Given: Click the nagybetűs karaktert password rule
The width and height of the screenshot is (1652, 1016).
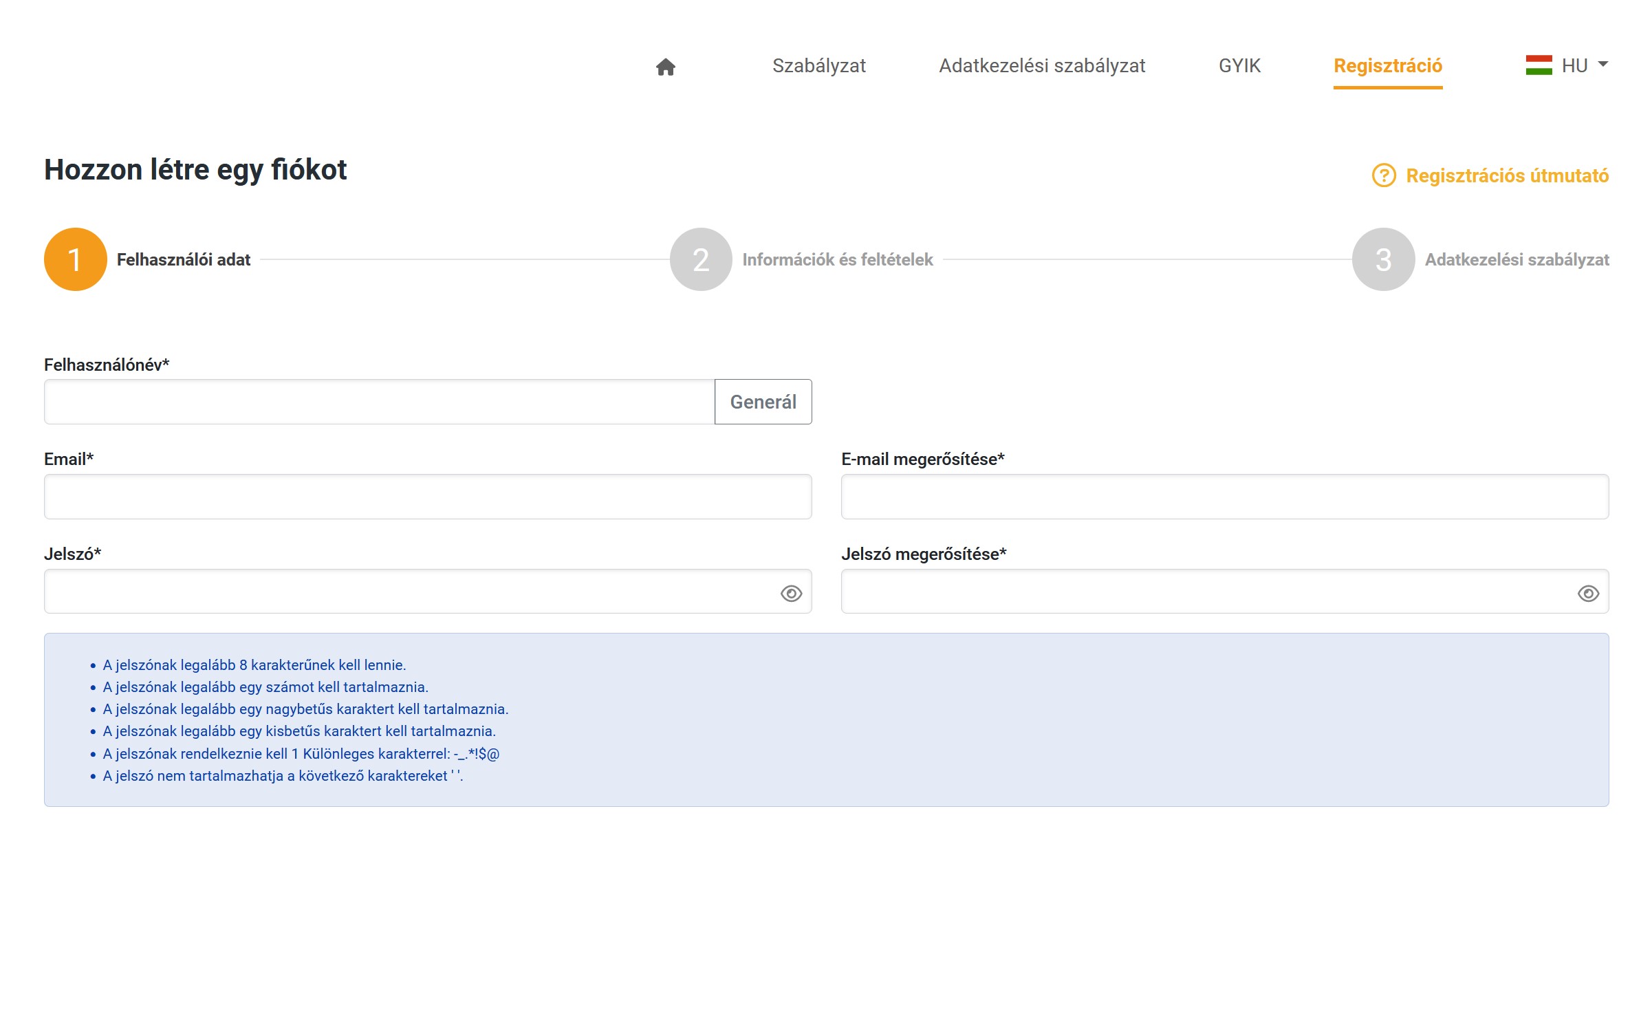Looking at the screenshot, I should click(305, 709).
